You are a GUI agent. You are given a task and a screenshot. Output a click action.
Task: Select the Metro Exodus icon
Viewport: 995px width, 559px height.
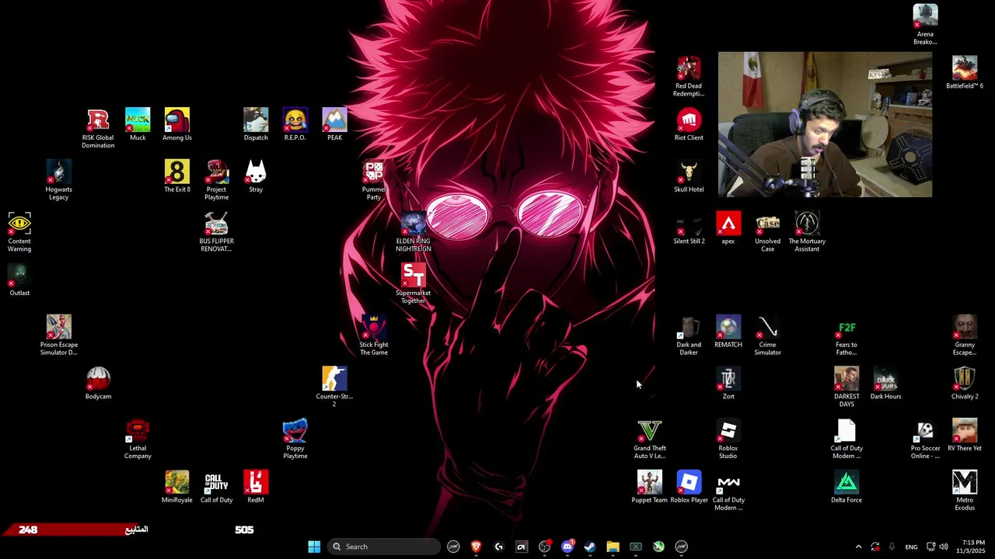coord(965,491)
